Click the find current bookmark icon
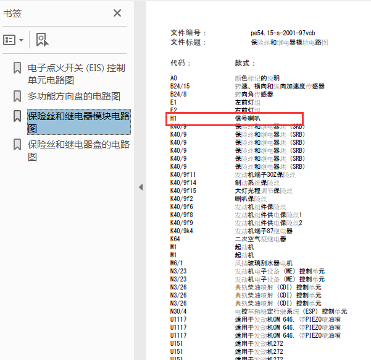This screenshot has width=371, height=360. [x=42, y=40]
